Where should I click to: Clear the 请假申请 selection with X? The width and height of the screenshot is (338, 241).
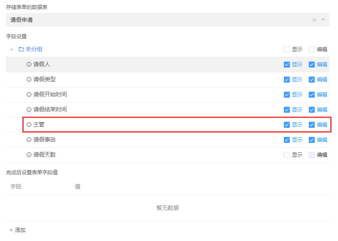[314, 20]
